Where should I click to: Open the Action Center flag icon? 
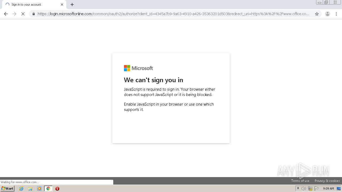pos(317,189)
